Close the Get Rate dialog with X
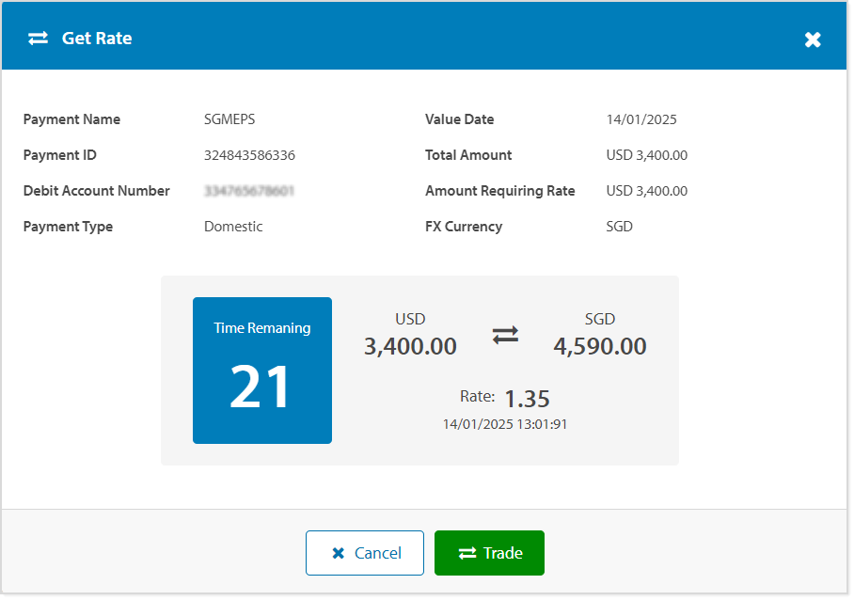 point(813,39)
